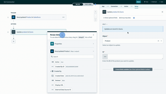This screenshot has width=166, height=94.
Task: Select the Display URL datapill
Action: pos(59,85)
